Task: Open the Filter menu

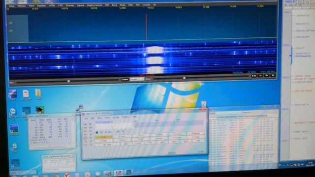Action: click(x=130, y=5)
